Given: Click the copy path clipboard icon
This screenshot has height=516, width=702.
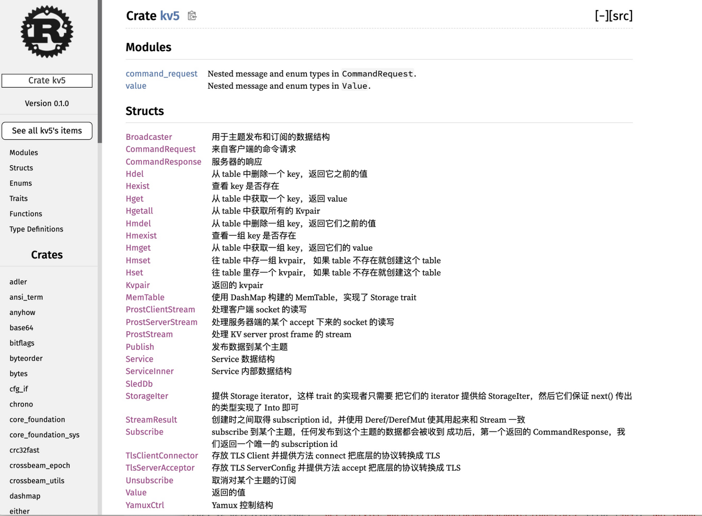Looking at the screenshot, I should pos(192,16).
